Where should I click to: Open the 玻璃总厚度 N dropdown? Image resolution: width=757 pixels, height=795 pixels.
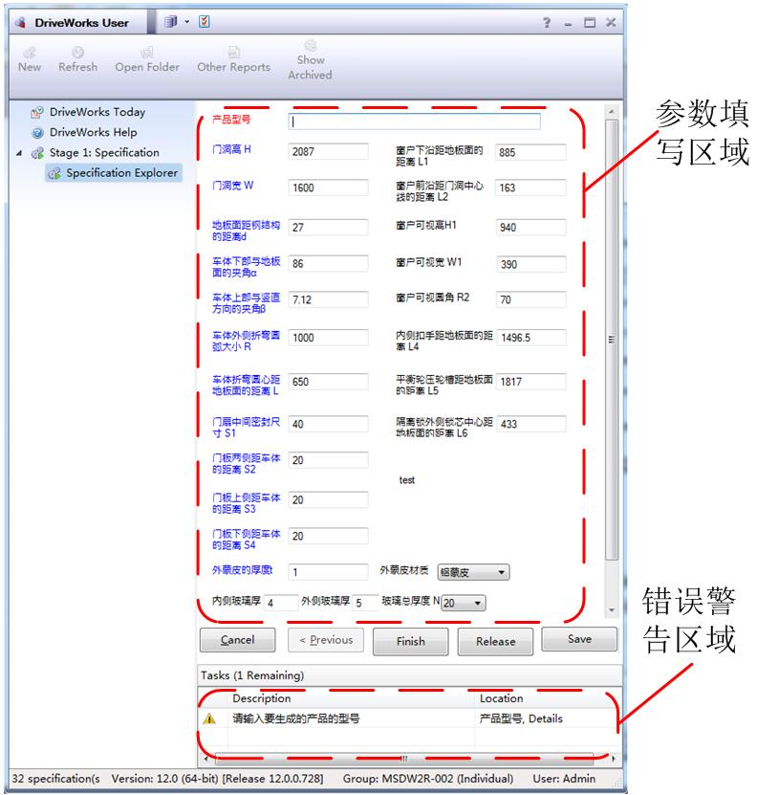point(464,603)
